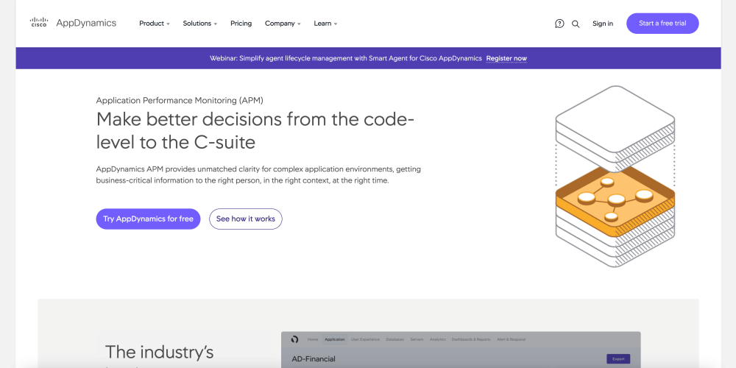Click Try AppDynamics for free button

coord(148,219)
